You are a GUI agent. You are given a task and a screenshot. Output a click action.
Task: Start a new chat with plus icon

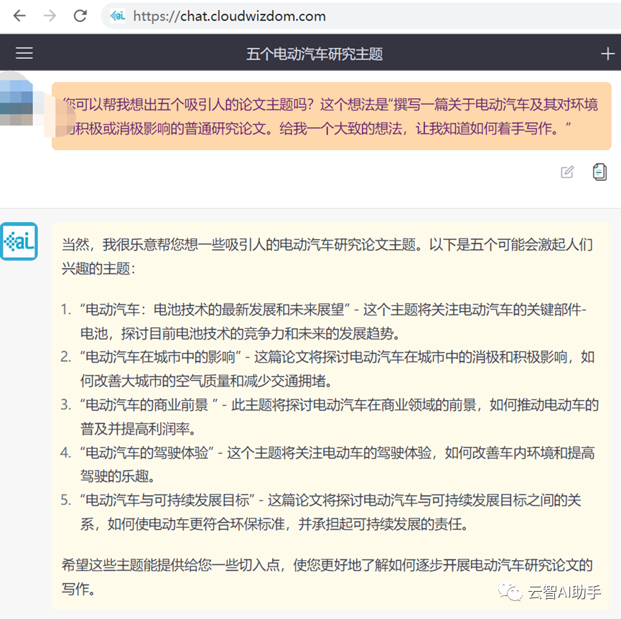[607, 53]
